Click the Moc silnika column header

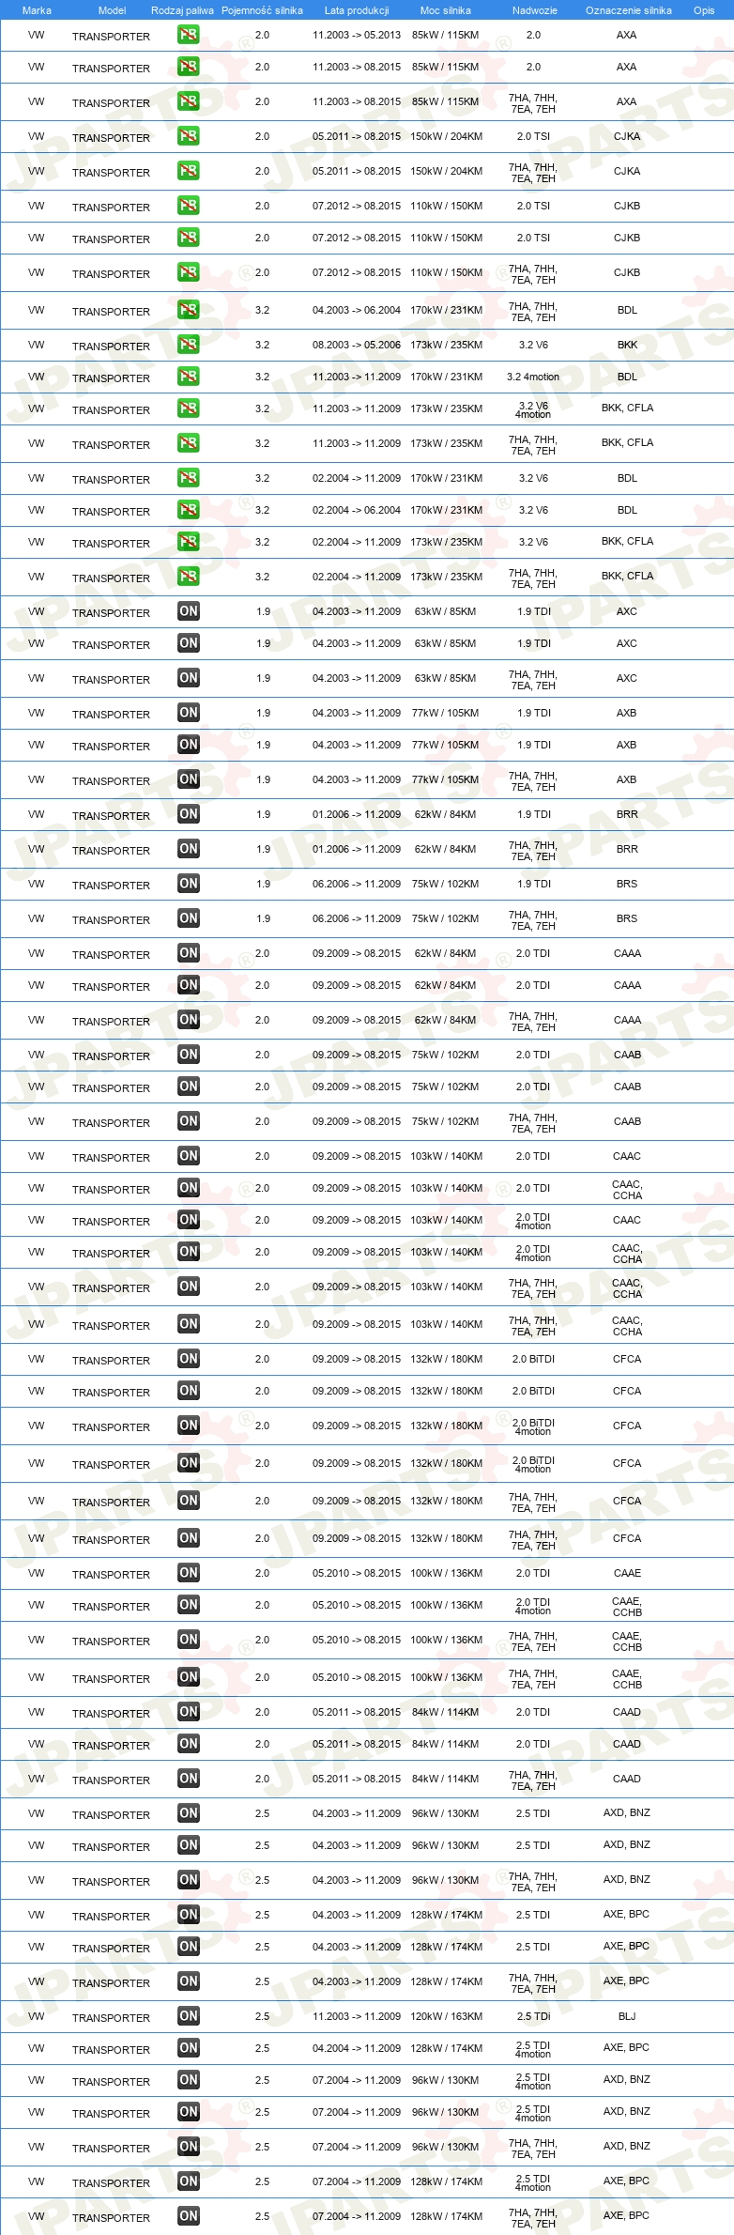pyautogui.click(x=446, y=10)
